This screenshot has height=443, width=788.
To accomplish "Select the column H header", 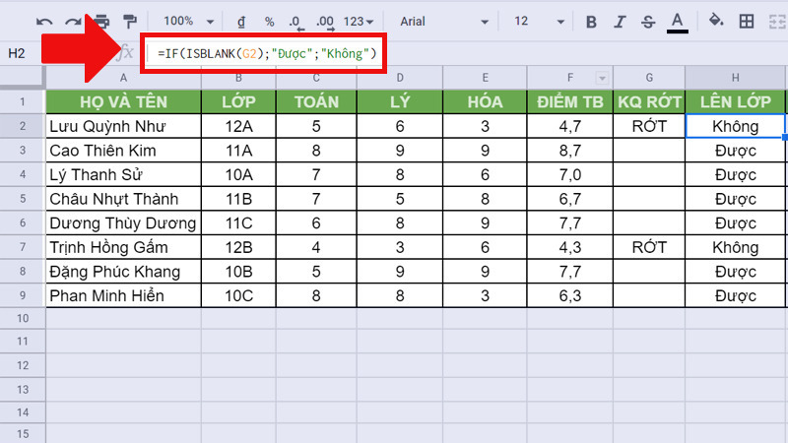I will pyautogui.click(x=736, y=78).
